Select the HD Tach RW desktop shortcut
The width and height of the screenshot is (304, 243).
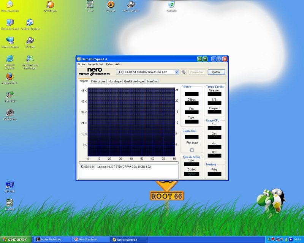(x=131, y=6)
